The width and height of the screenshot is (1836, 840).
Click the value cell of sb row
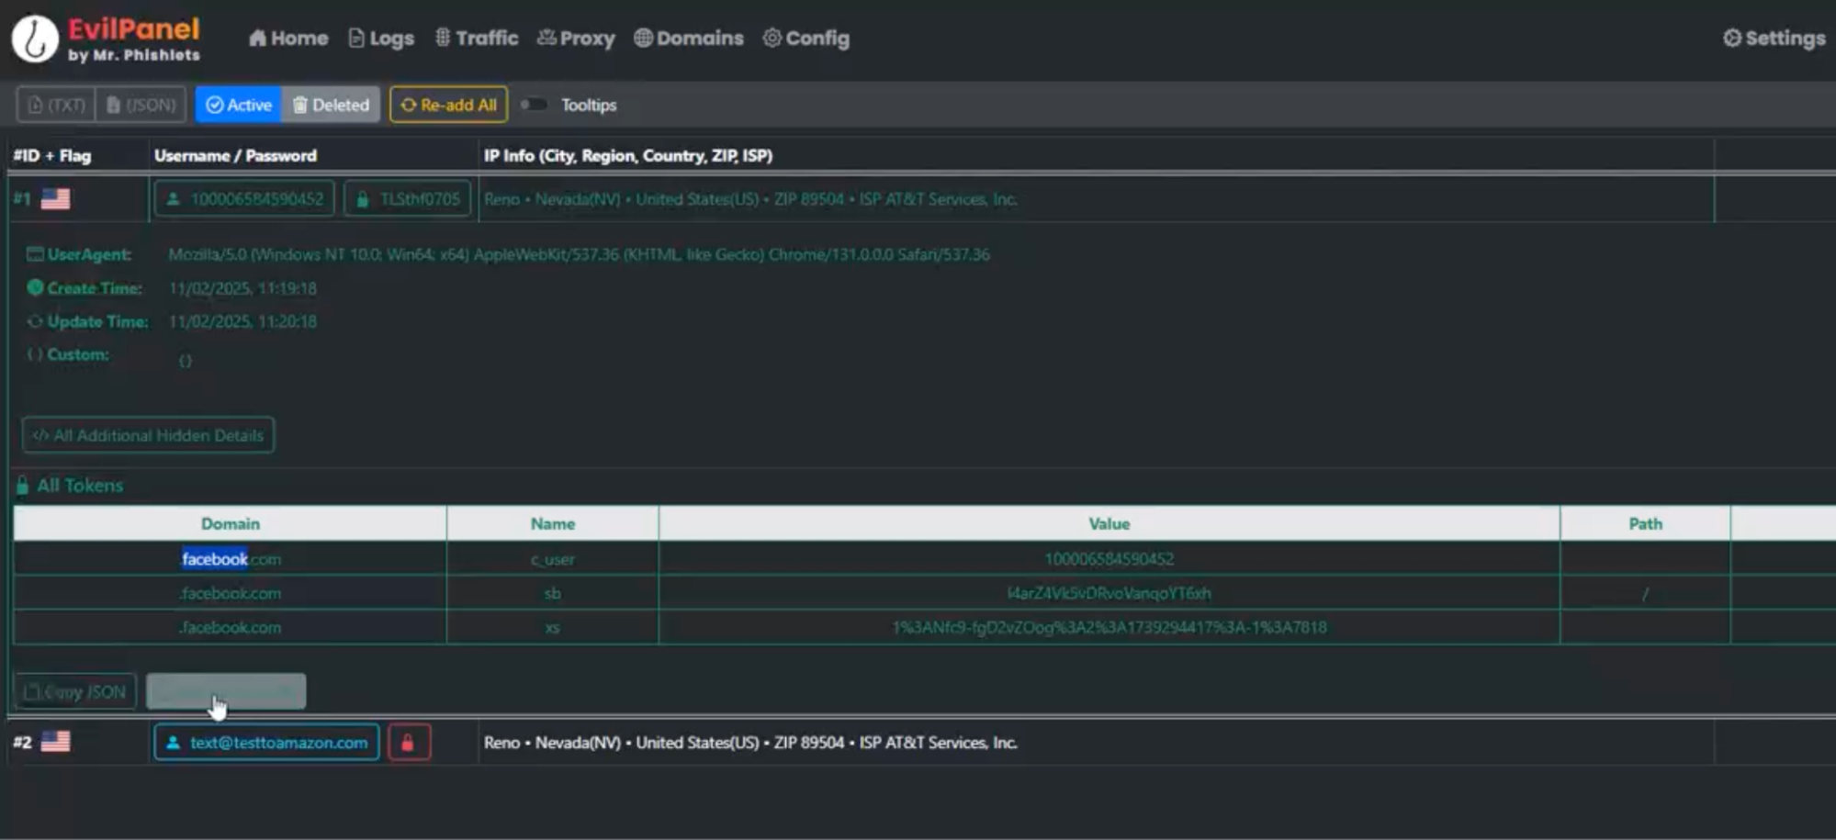pyautogui.click(x=1109, y=593)
